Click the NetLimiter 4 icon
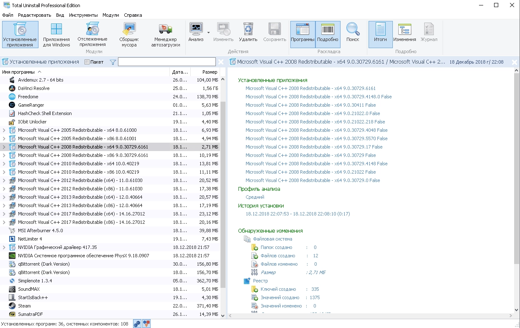This screenshot has height=328, width=520. (12, 239)
